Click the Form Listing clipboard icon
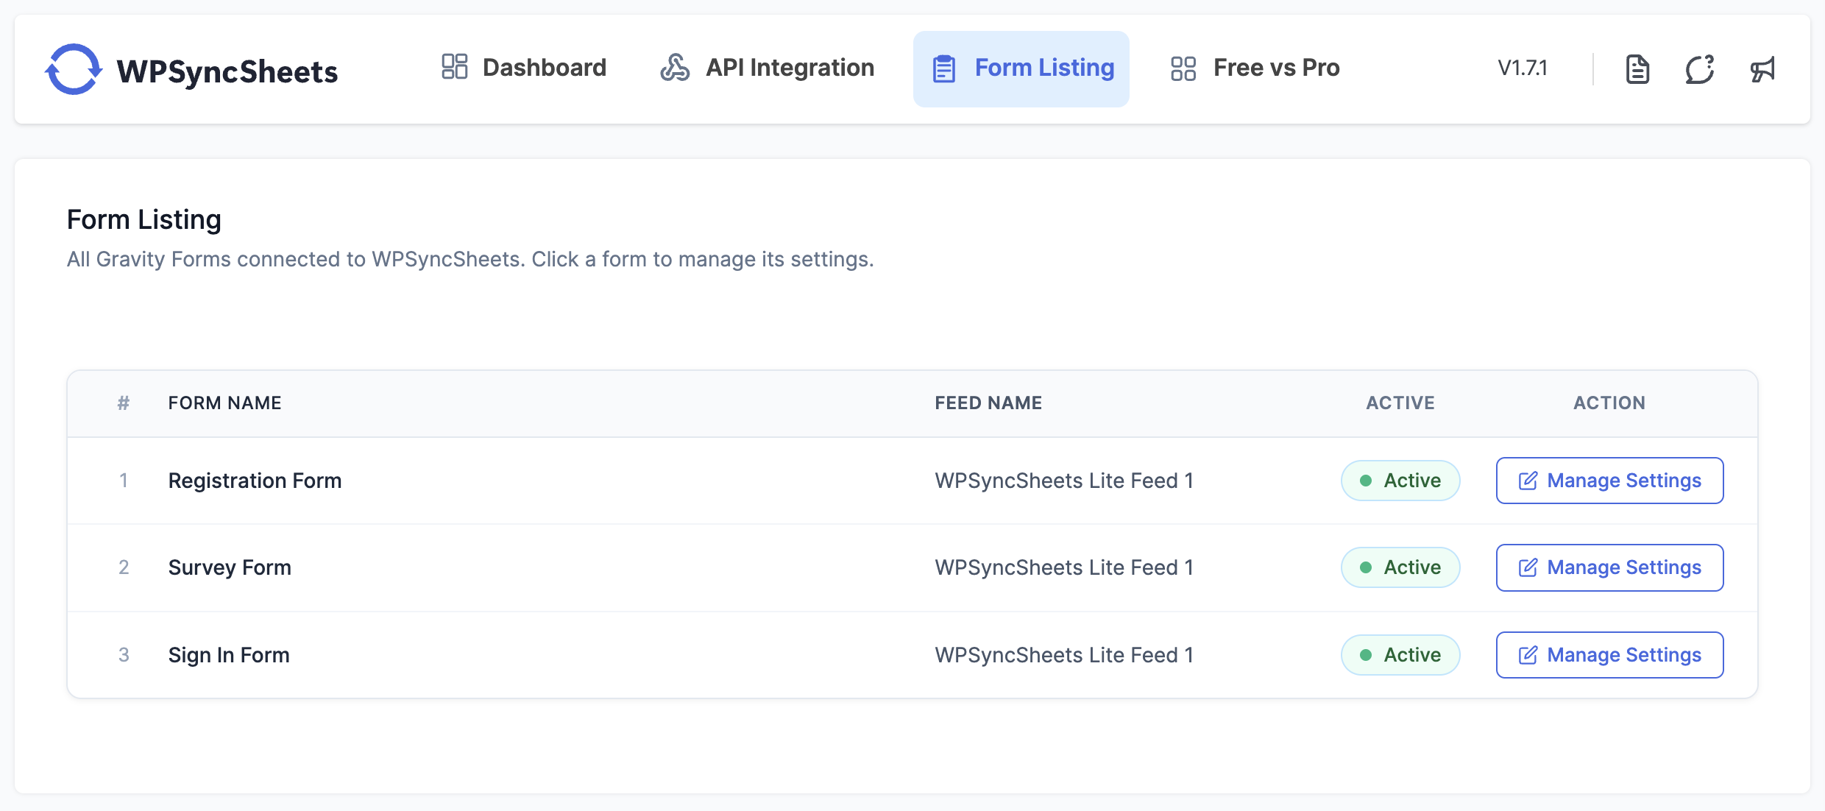Screen dimensions: 1825x811 tap(944, 68)
